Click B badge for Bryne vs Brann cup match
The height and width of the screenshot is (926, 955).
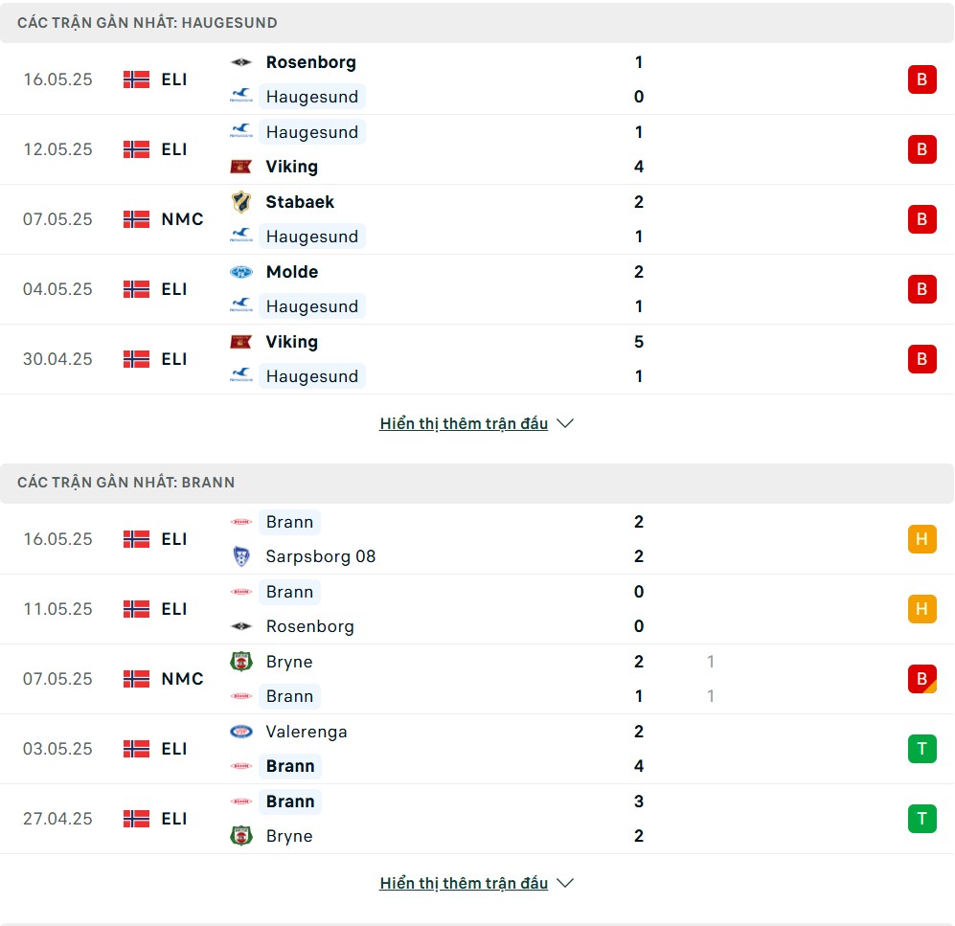point(922,679)
